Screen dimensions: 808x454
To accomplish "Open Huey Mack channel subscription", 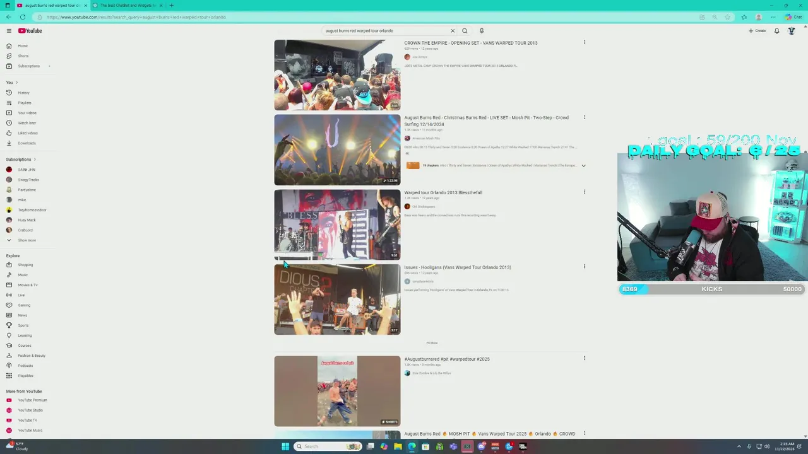I will coord(27,220).
